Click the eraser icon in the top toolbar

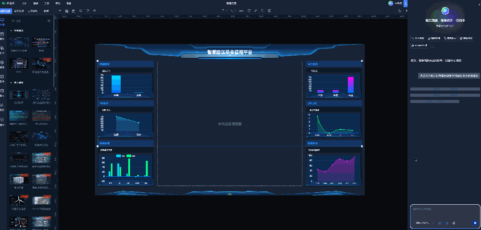pos(94,11)
